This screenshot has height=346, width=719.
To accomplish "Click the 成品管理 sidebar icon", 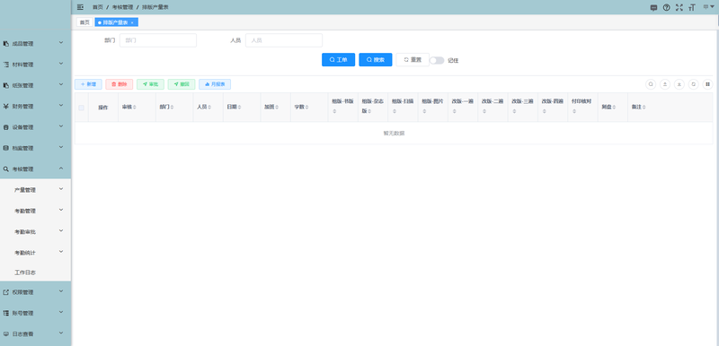I will (6, 44).
